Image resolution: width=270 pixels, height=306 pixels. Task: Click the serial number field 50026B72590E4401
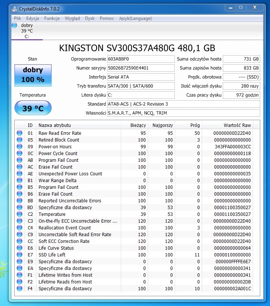pyautogui.click(x=141, y=68)
